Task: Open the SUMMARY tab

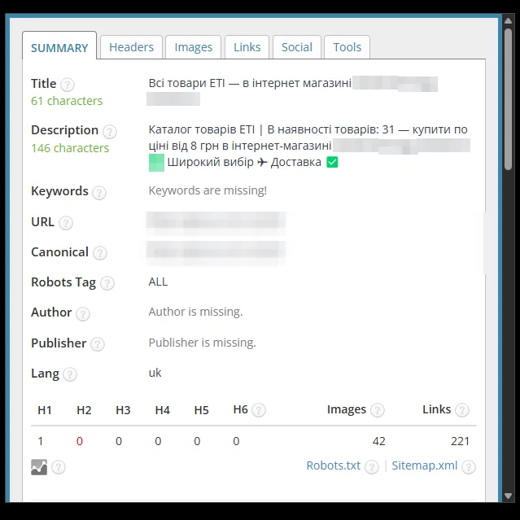Action: click(x=59, y=46)
